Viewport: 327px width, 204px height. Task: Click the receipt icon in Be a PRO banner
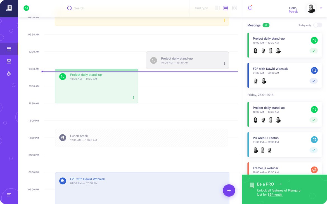252,185
